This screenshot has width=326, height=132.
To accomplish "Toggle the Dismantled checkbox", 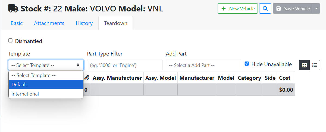I will tap(10, 41).
